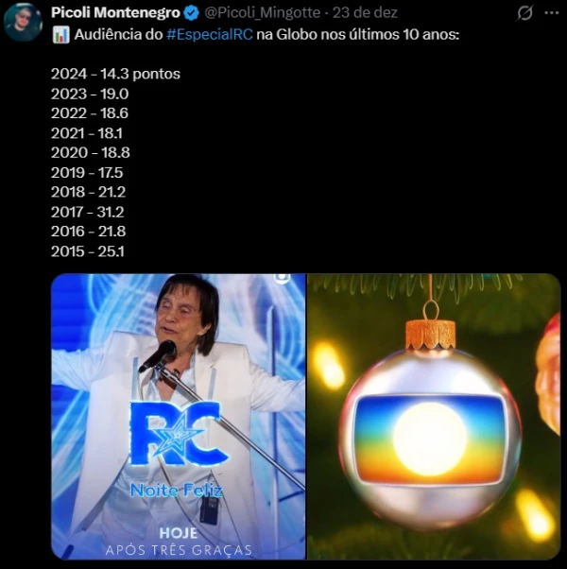Open the #EspecialRC hashtag link
Image resolution: width=567 pixels, height=569 pixels.
click(x=210, y=35)
